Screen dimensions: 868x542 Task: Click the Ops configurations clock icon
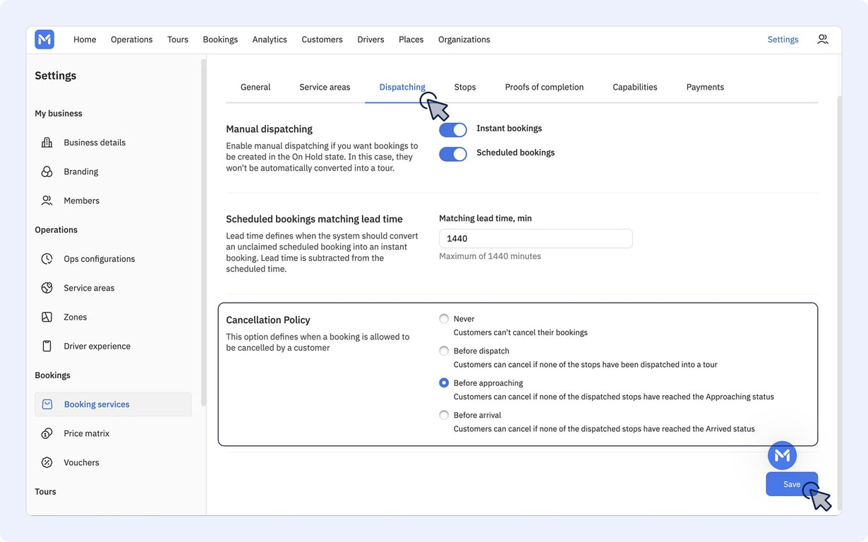coord(47,259)
